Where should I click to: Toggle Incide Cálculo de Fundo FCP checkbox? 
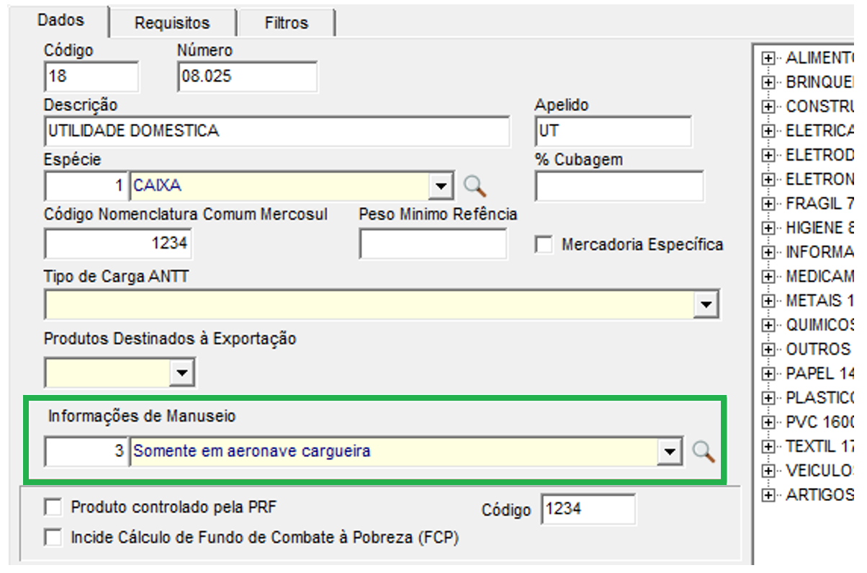(53, 538)
